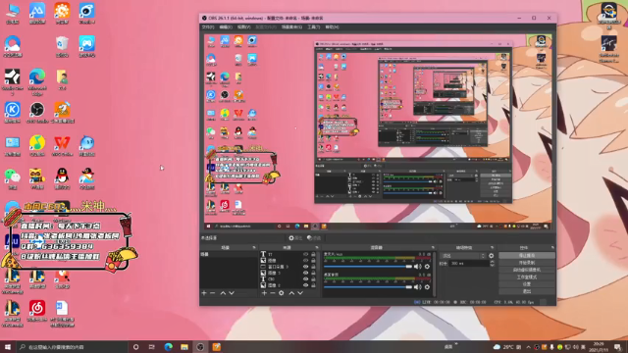Image resolution: width=628 pixels, height=353 pixels.
Task: Open the 视图(V) menu in OBS
Action: 243,27
